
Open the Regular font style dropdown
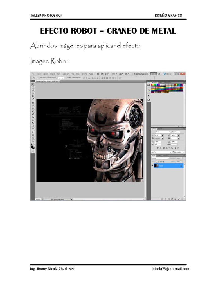tap(176, 132)
